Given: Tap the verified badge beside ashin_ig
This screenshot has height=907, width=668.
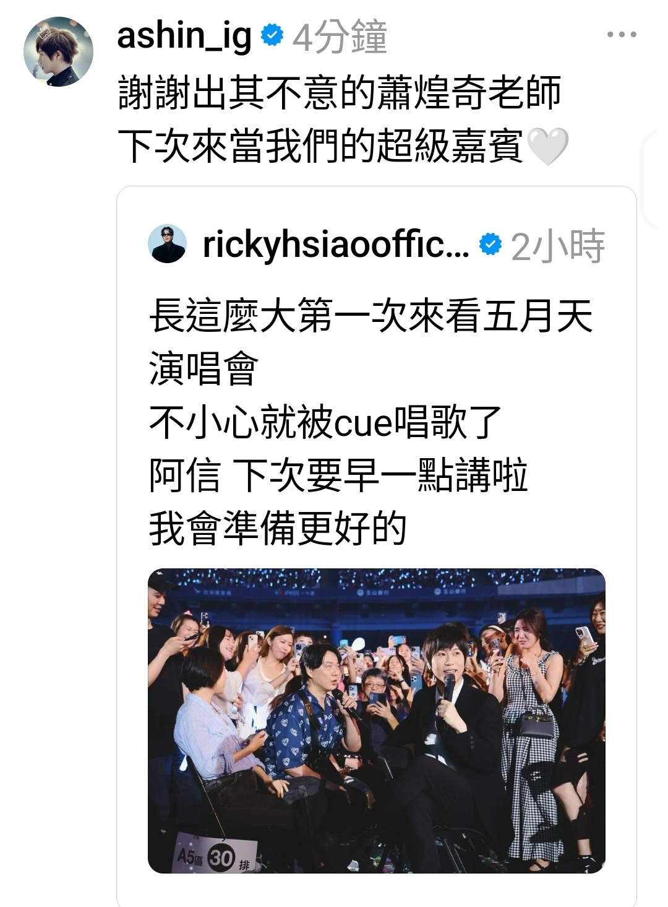Looking at the screenshot, I should tap(272, 36).
